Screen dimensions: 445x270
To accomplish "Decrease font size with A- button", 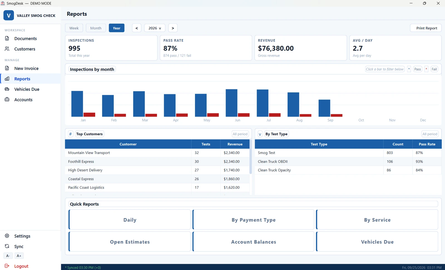I will [x=8, y=256].
